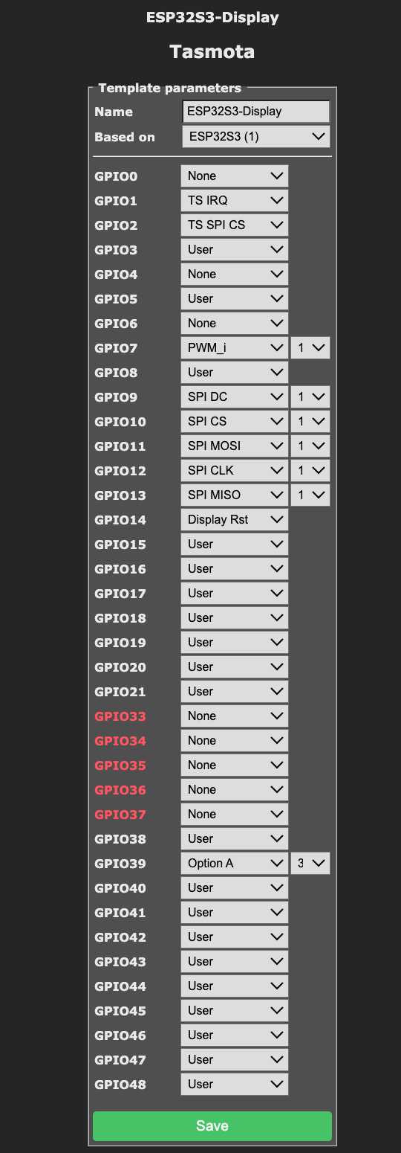Open the GPIO43 User dropdown
401x1153 pixels.
coord(235,962)
